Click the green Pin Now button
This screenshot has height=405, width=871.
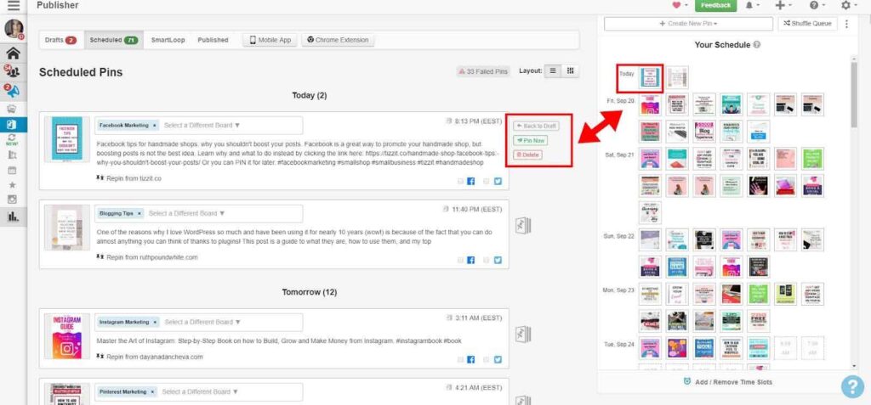pos(529,141)
